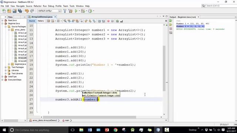This screenshot has height=133, width=237.
Task: Re-run the program from Output panel
Action: click(171, 21)
